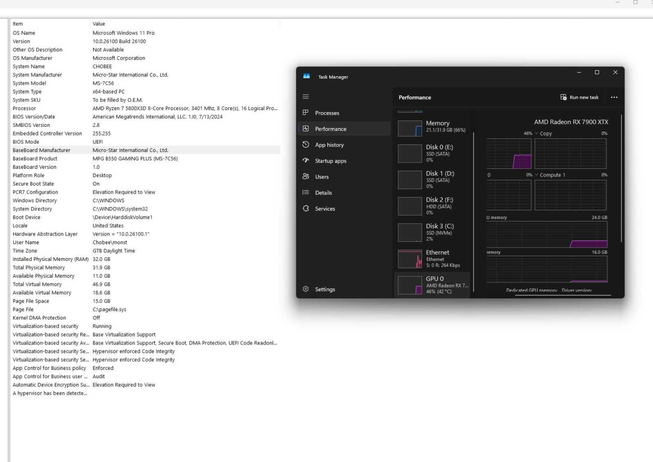Select the Boot Device row
The image size is (653, 462).
point(145,217)
